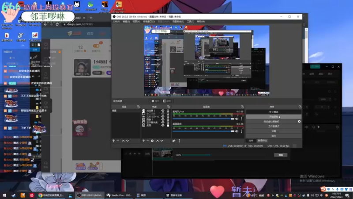Open 桌面音频 three-dot options
The width and height of the screenshot is (353, 199).
(x=241, y=131)
